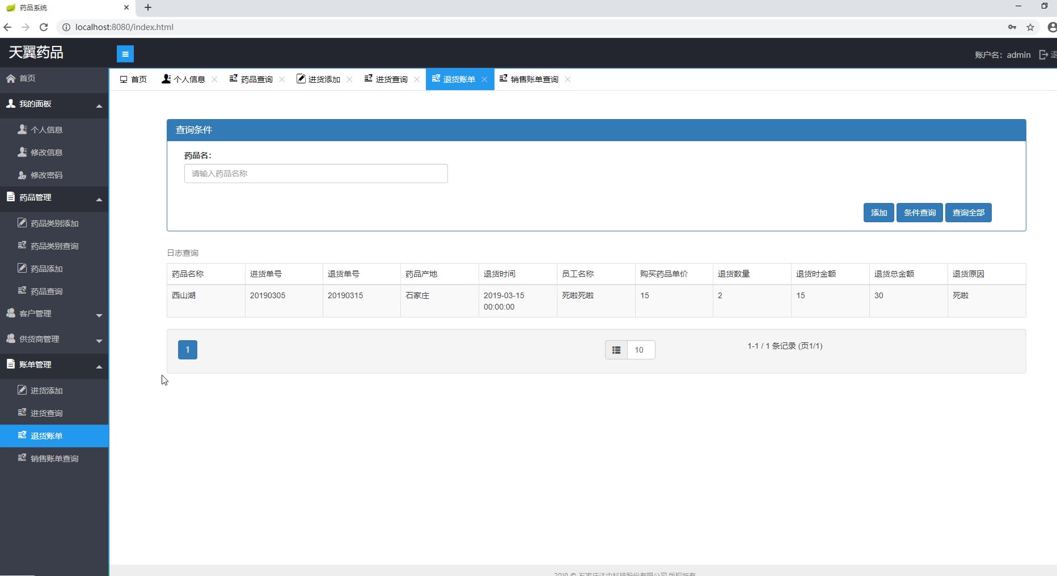Open the page size dropdown showing 10
Screen dimensions: 1057x576
click(x=641, y=350)
